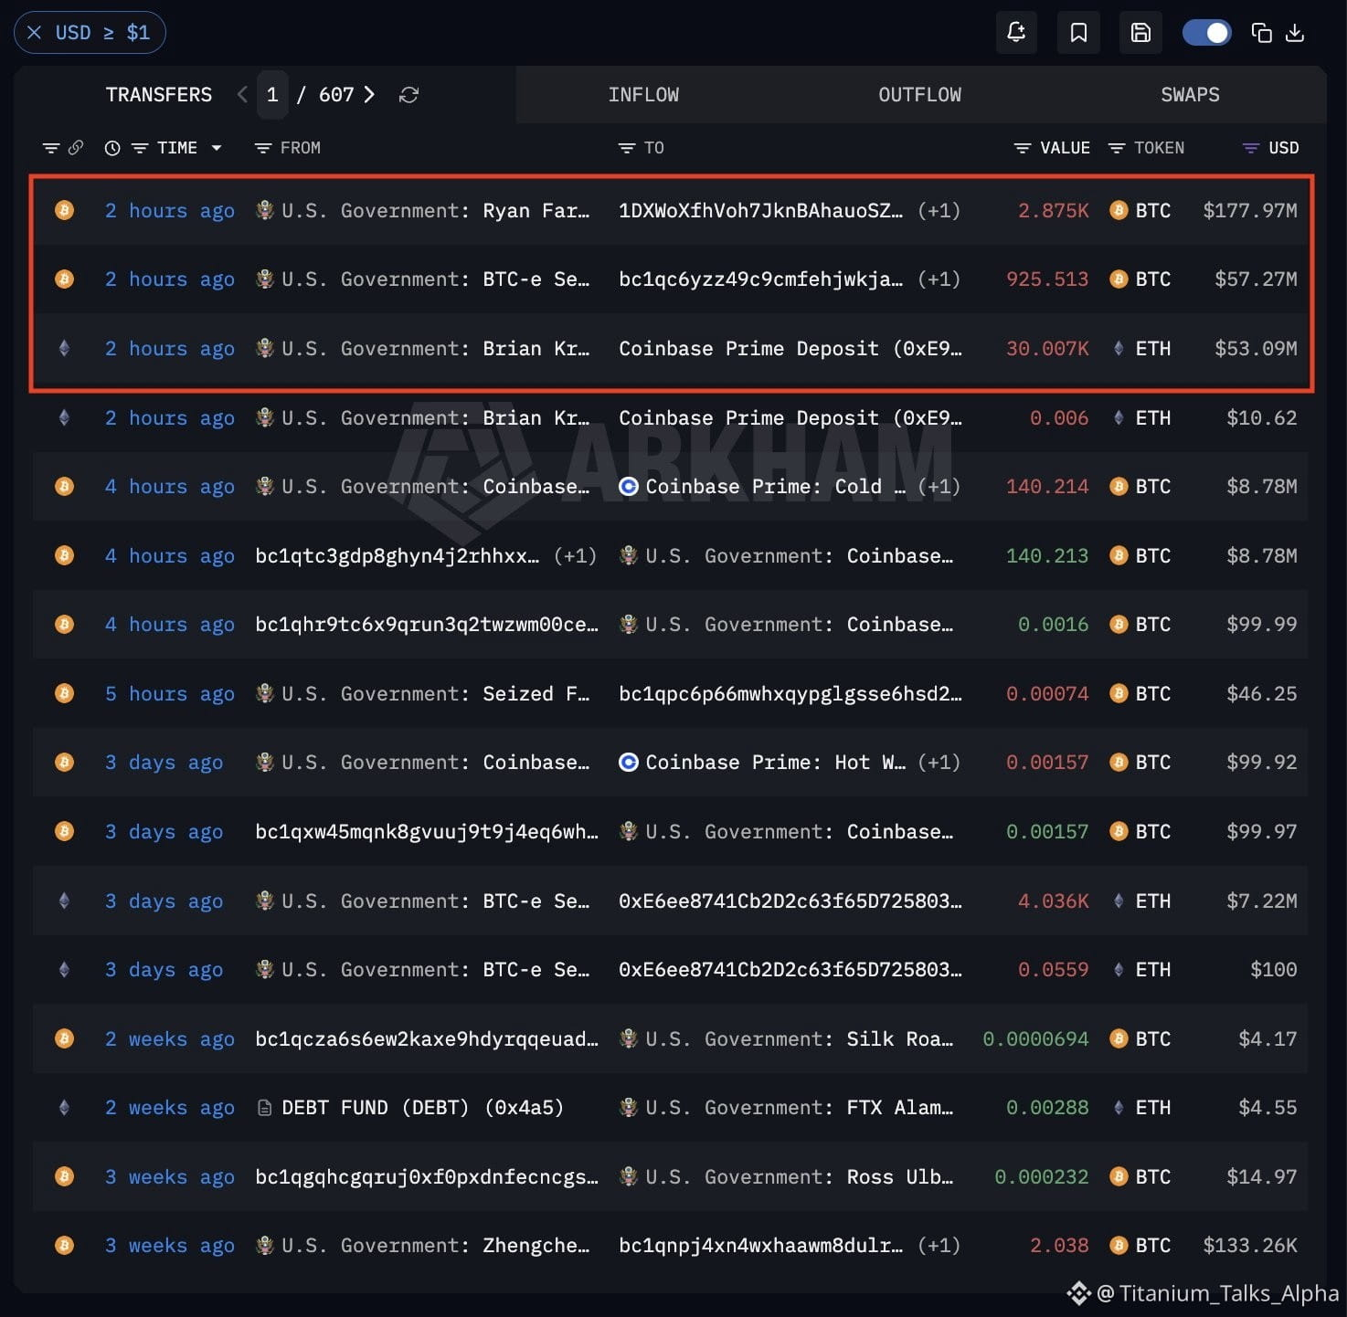Switch to the SWAPS tab

click(x=1190, y=94)
